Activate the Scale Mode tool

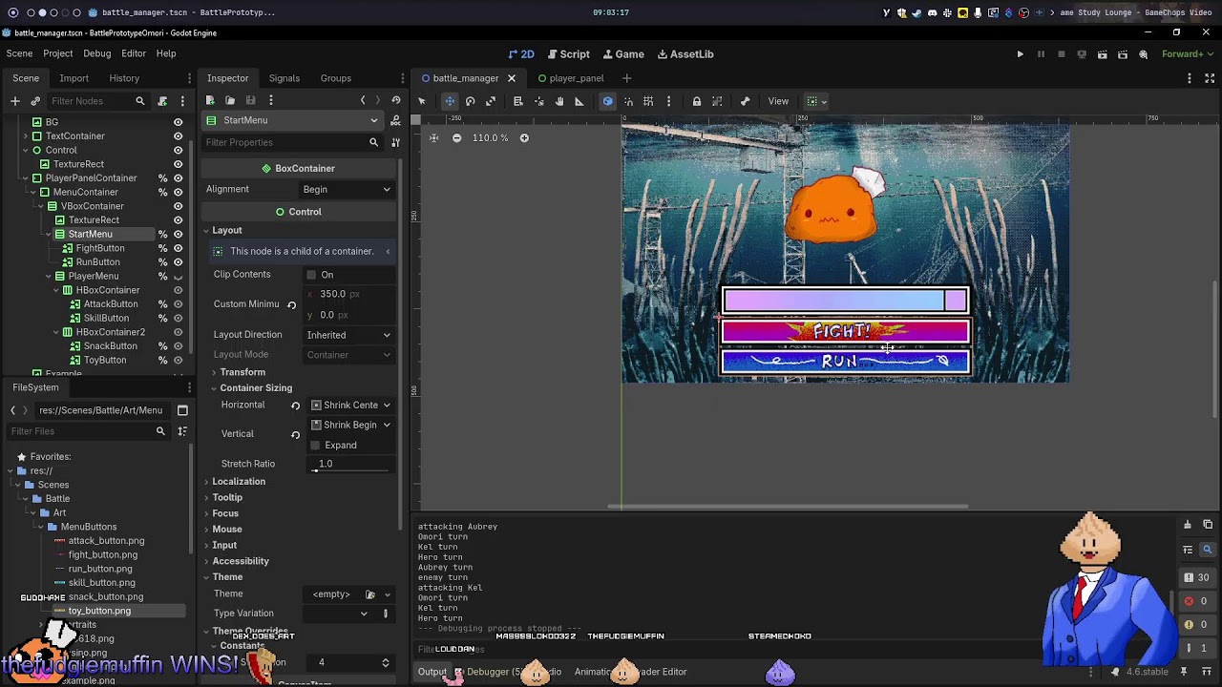tap(491, 101)
